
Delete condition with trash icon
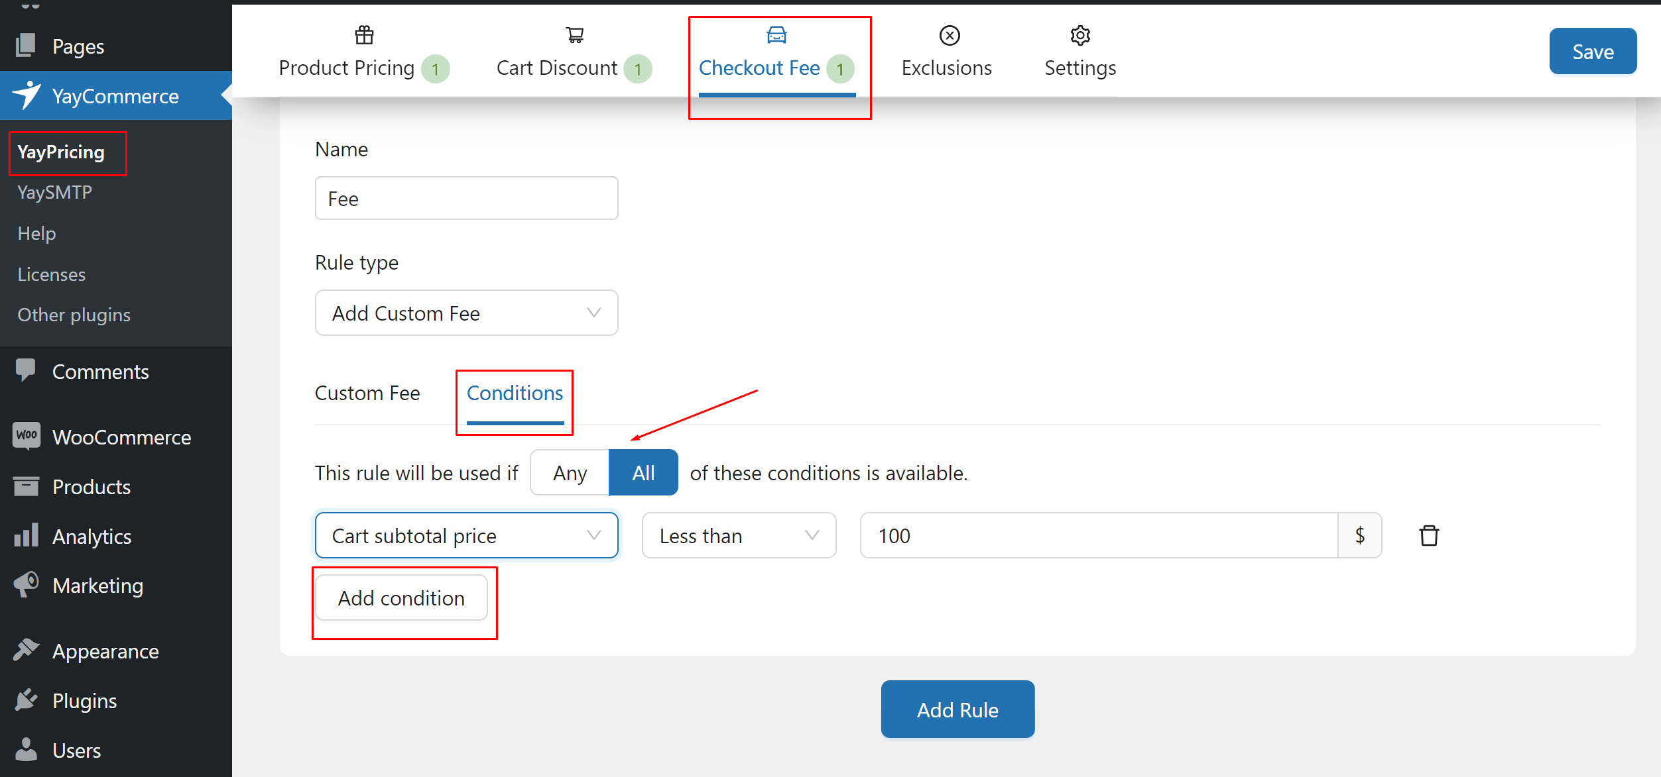pos(1429,535)
